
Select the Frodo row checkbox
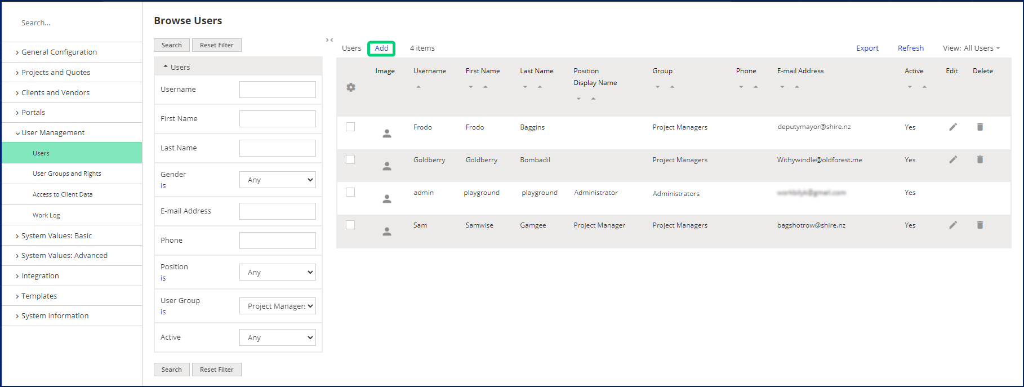point(350,127)
